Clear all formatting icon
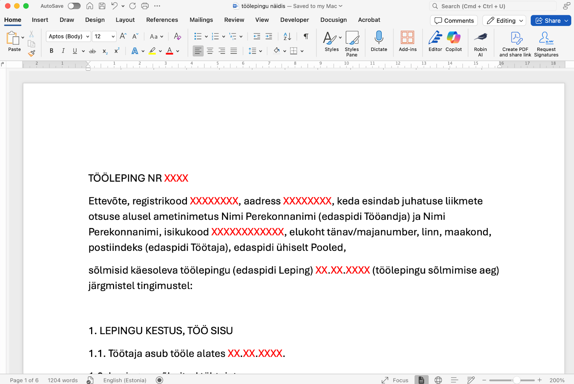574x384 pixels. [x=177, y=36]
